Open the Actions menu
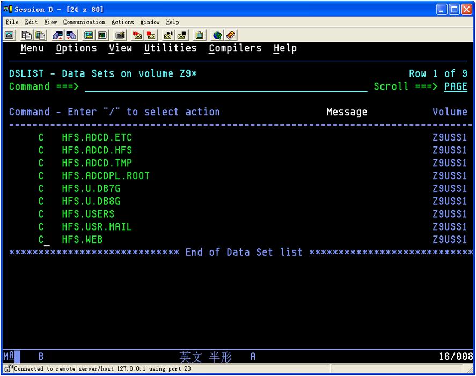The height and width of the screenshot is (376, 476). 123,22
